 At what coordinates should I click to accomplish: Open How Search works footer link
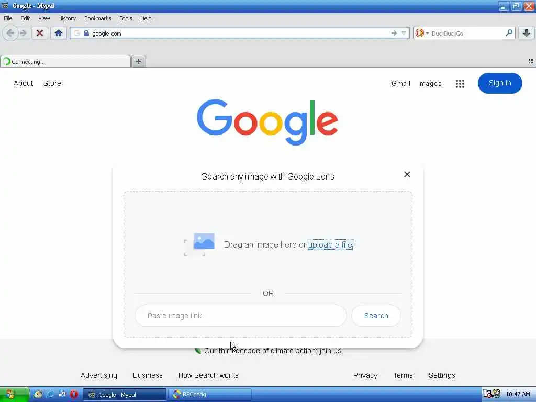coord(208,375)
